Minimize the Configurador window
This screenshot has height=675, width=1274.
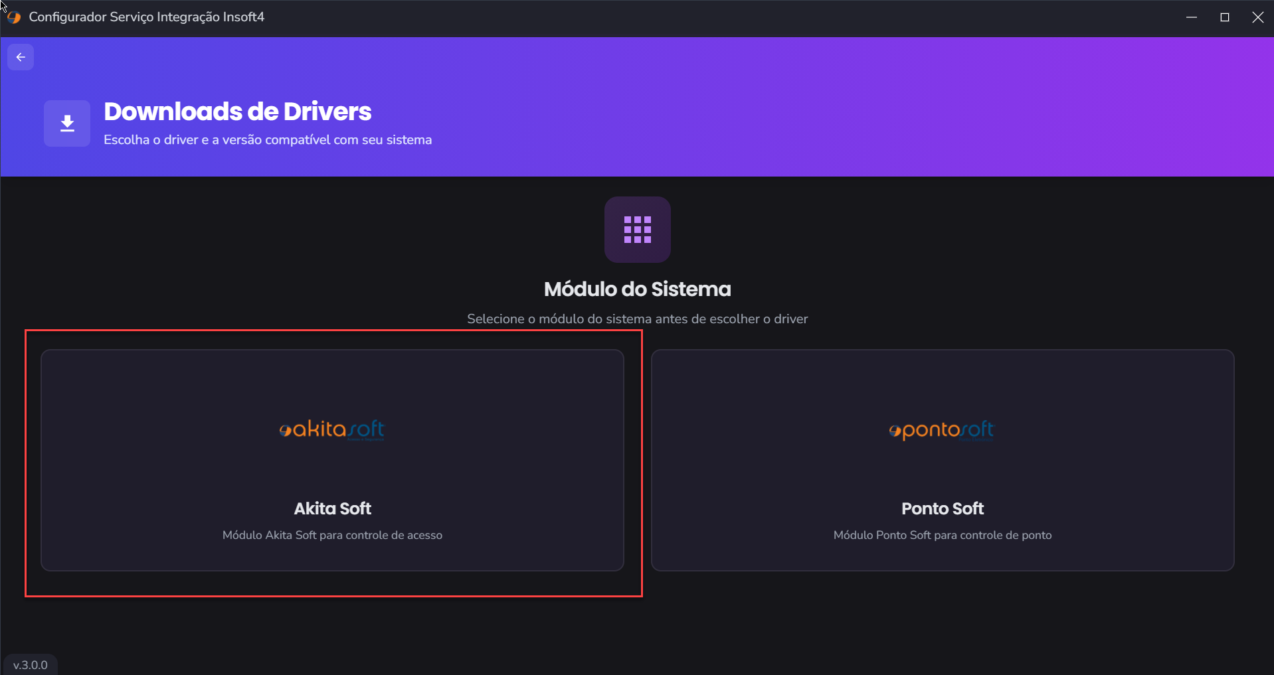coord(1191,17)
